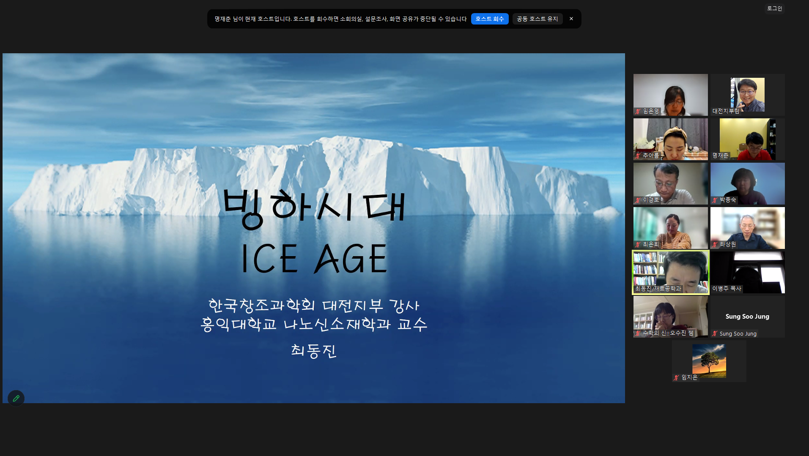The height and width of the screenshot is (456, 809).
Task: Select the 대전지부컴 video tile
Action: [x=747, y=94]
